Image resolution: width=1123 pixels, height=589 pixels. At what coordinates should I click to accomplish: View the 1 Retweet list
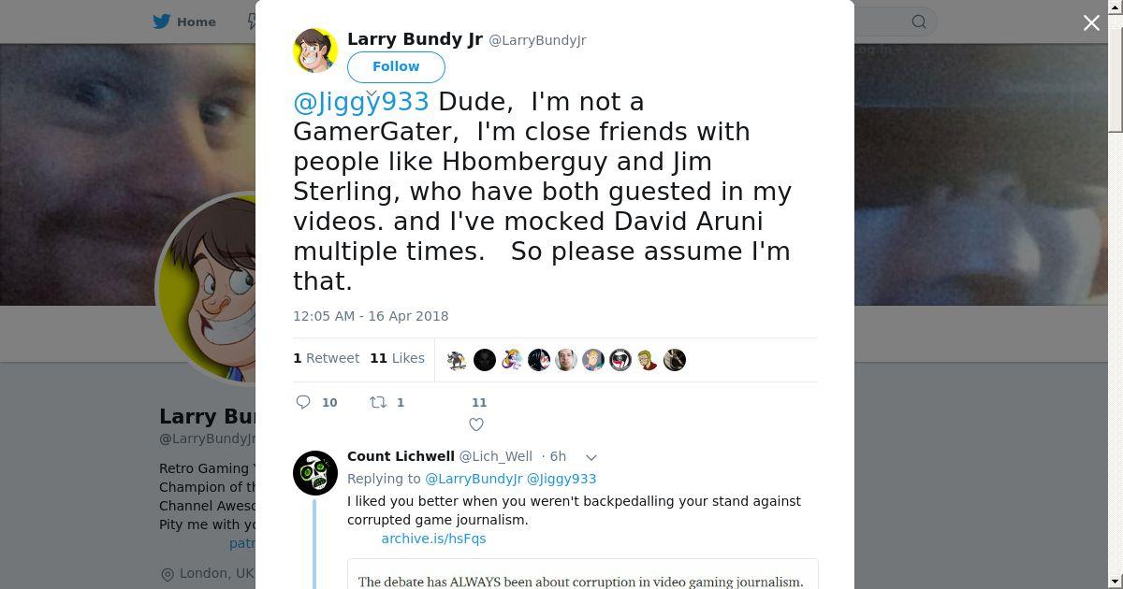tap(326, 358)
